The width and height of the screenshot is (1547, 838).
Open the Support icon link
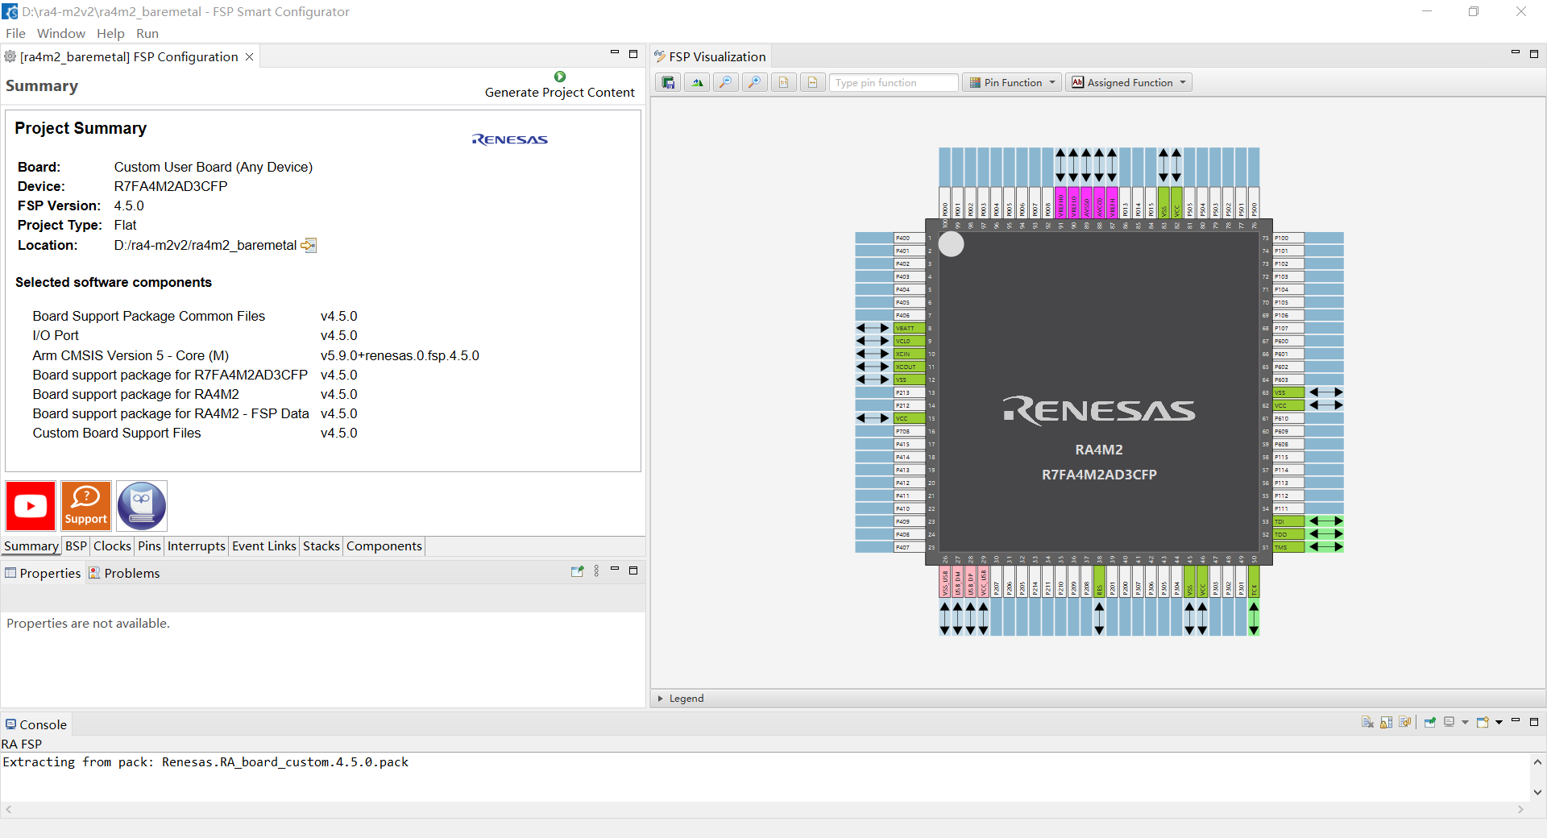pyautogui.click(x=86, y=506)
